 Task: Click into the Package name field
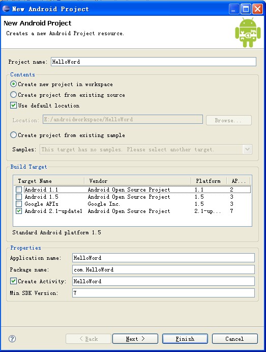point(163,269)
